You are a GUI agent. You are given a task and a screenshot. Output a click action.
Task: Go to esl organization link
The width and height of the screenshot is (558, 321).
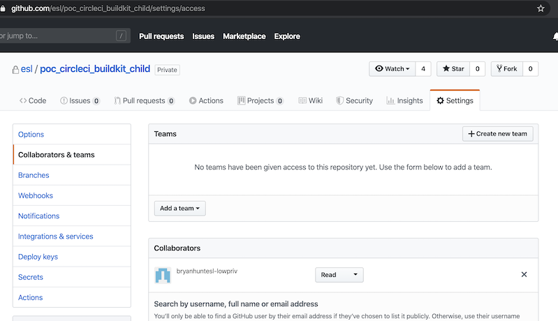pos(27,69)
